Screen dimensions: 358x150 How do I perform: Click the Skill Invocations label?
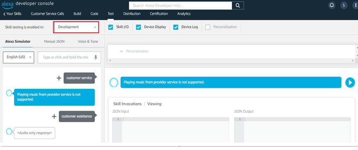(x=127, y=104)
